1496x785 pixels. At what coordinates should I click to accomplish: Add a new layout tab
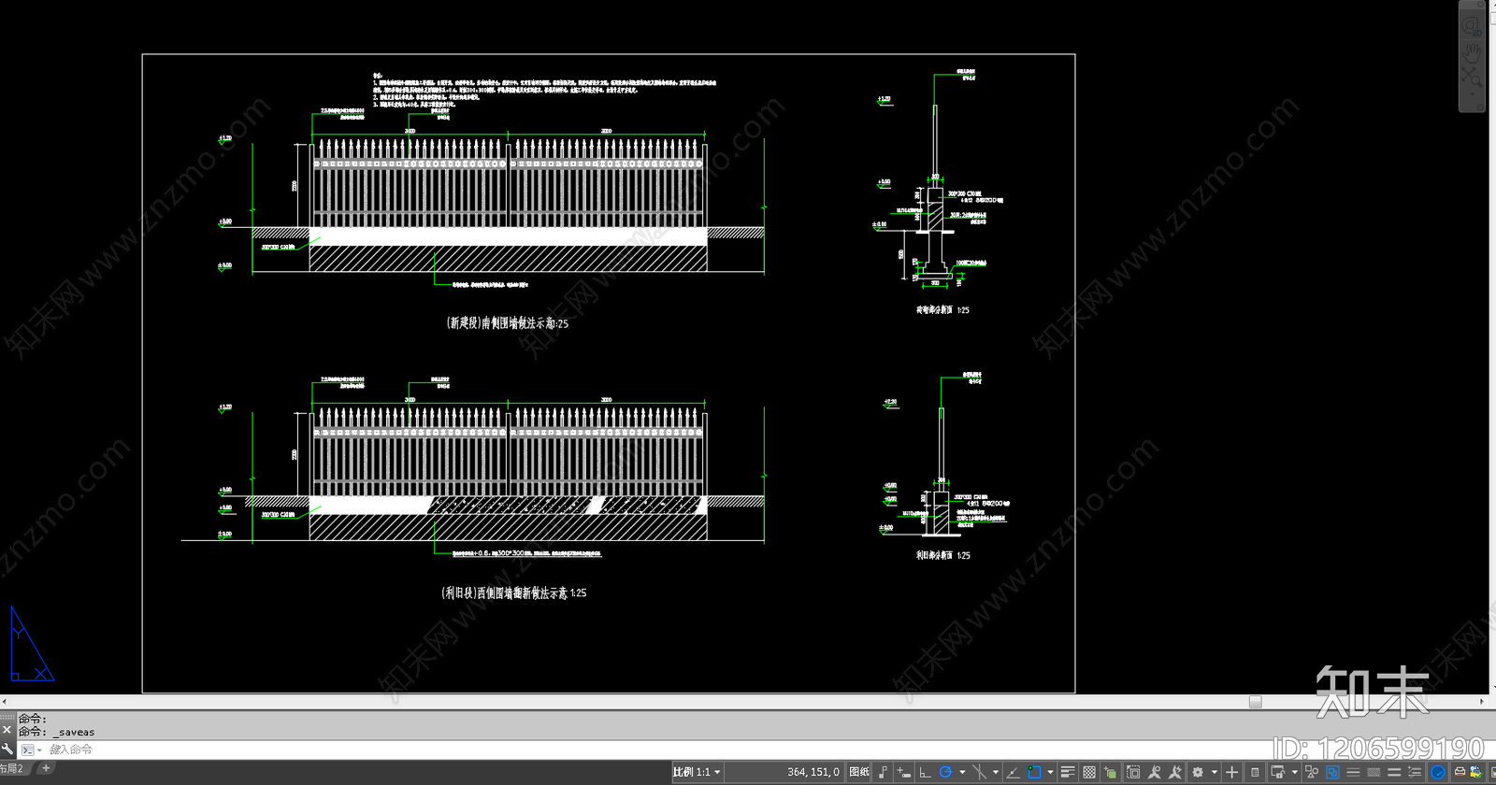(46, 768)
